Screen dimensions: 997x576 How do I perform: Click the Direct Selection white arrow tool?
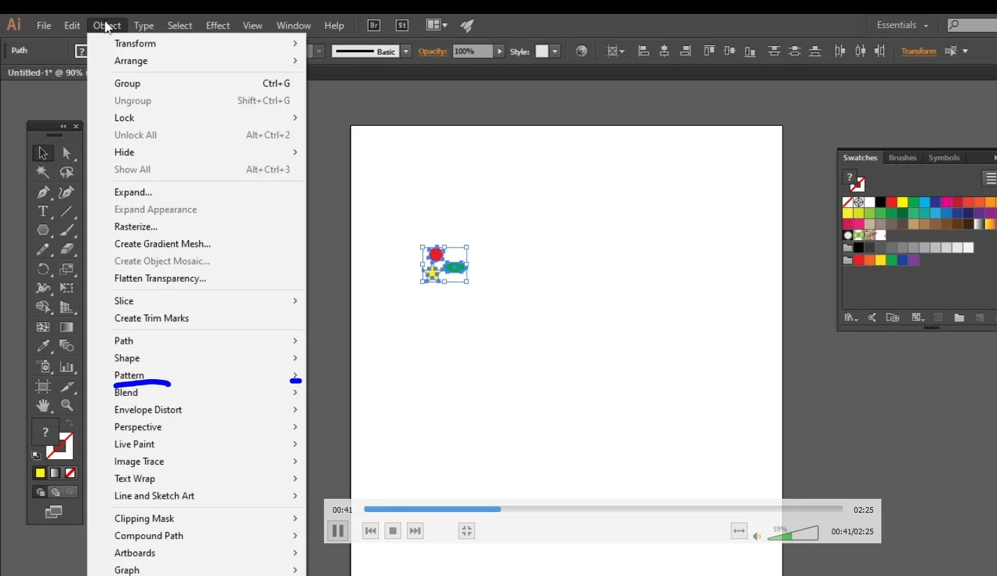pyautogui.click(x=67, y=153)
